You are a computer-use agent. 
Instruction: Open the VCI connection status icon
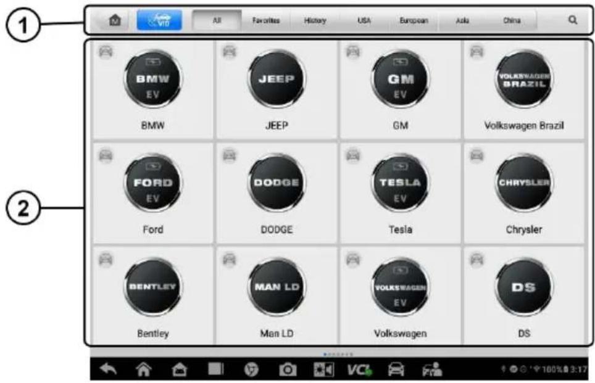pos(359,369)
